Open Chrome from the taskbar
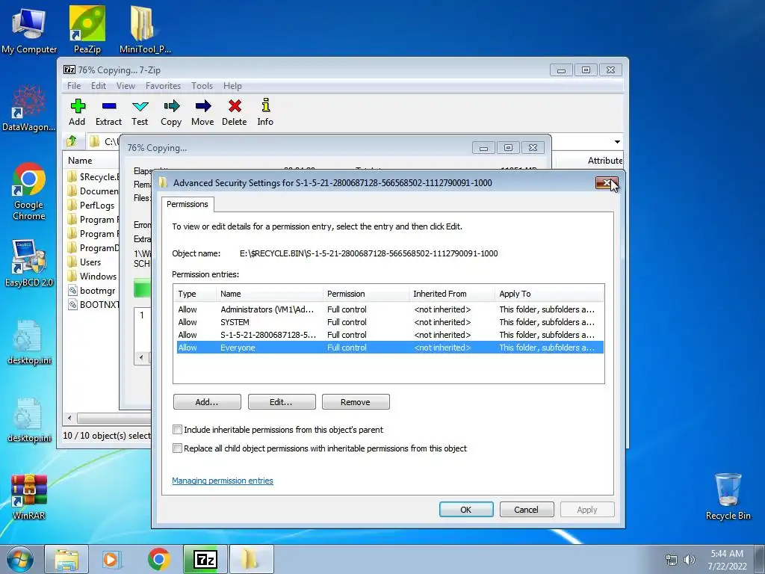The height and width of the screenshot is (574, 765). pyautogui.click(x=159, y=559)
